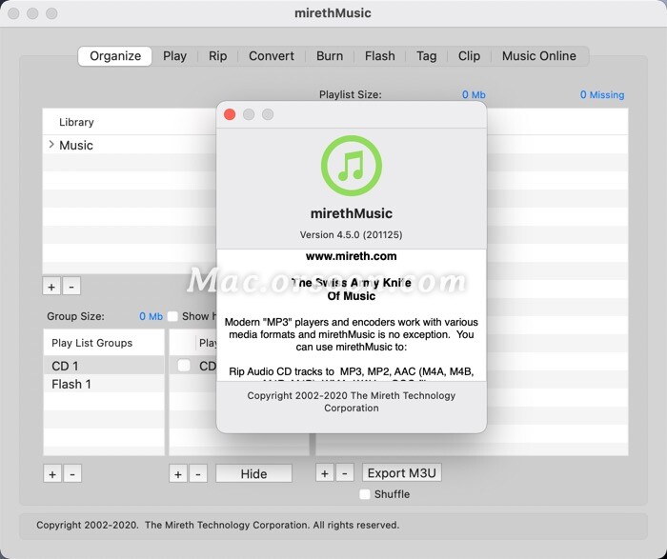Switch to the Convert tab
The height and width of the screenshot is (559, 667).
click(x=272, y=56)
